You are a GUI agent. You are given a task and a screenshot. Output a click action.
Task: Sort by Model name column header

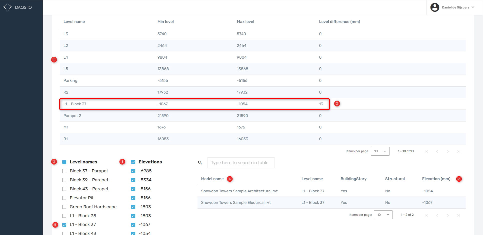(x=212, y=179)
